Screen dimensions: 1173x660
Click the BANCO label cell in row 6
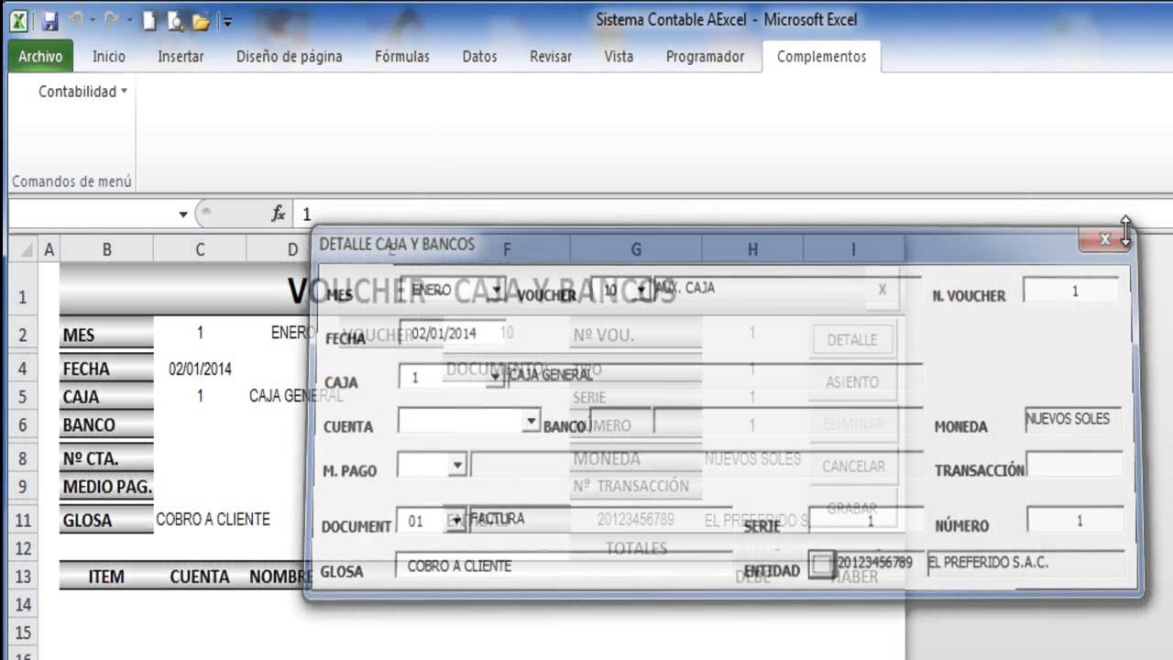107,424
